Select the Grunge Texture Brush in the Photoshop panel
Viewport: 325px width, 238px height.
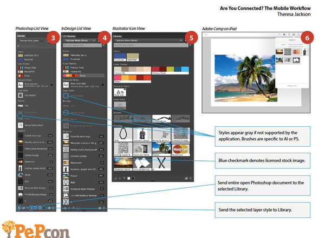click(x=31, y=125)
